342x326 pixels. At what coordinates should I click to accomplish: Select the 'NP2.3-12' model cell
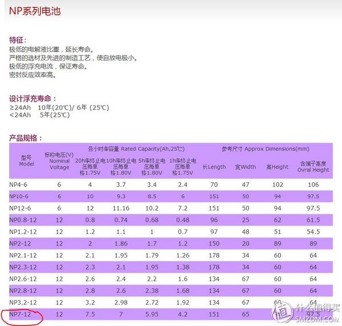point(23,267)
